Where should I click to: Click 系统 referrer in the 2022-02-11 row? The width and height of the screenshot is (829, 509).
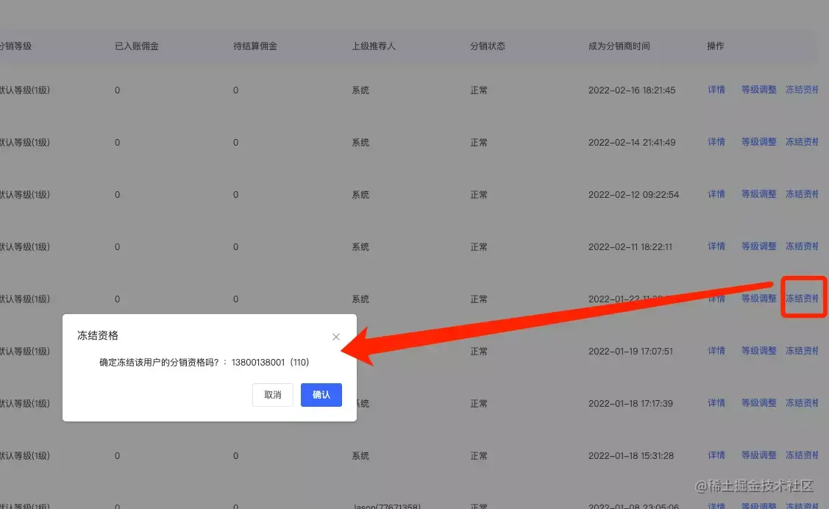(360, 247)
